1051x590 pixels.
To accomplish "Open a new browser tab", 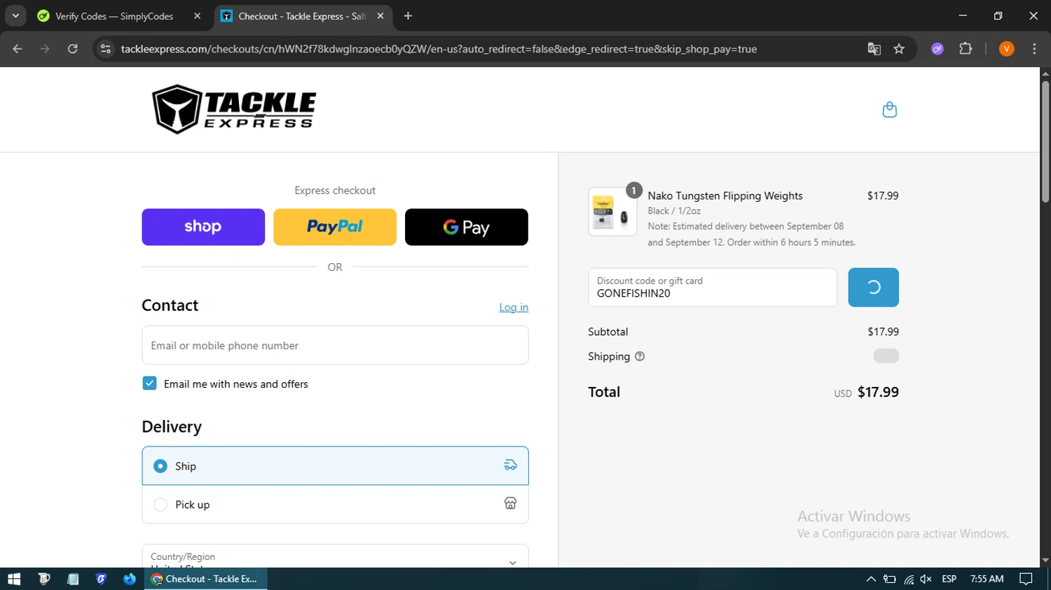I will 408,16.
